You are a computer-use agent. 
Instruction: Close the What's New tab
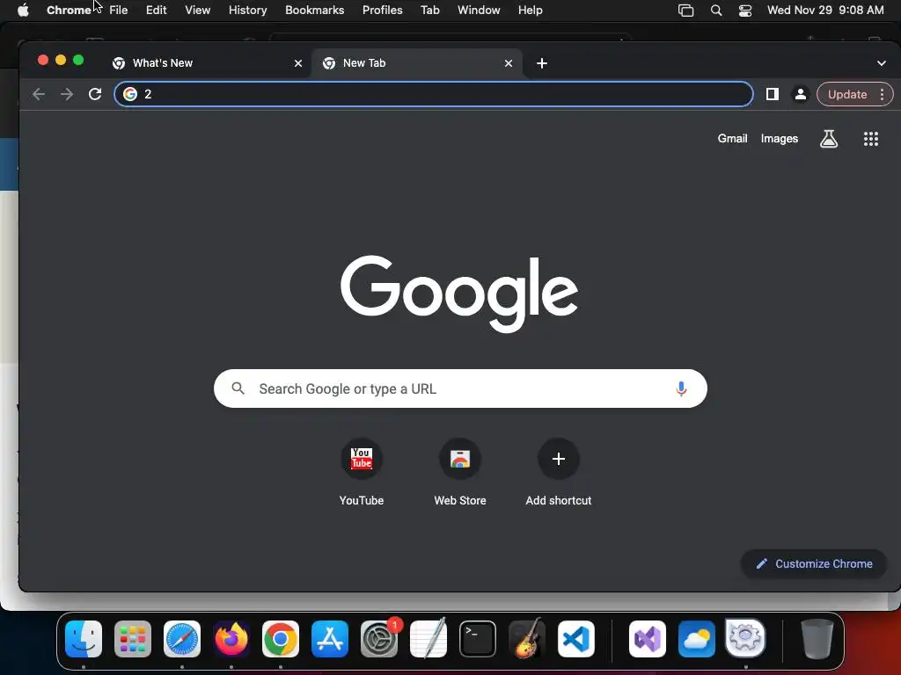coord(298,63)
